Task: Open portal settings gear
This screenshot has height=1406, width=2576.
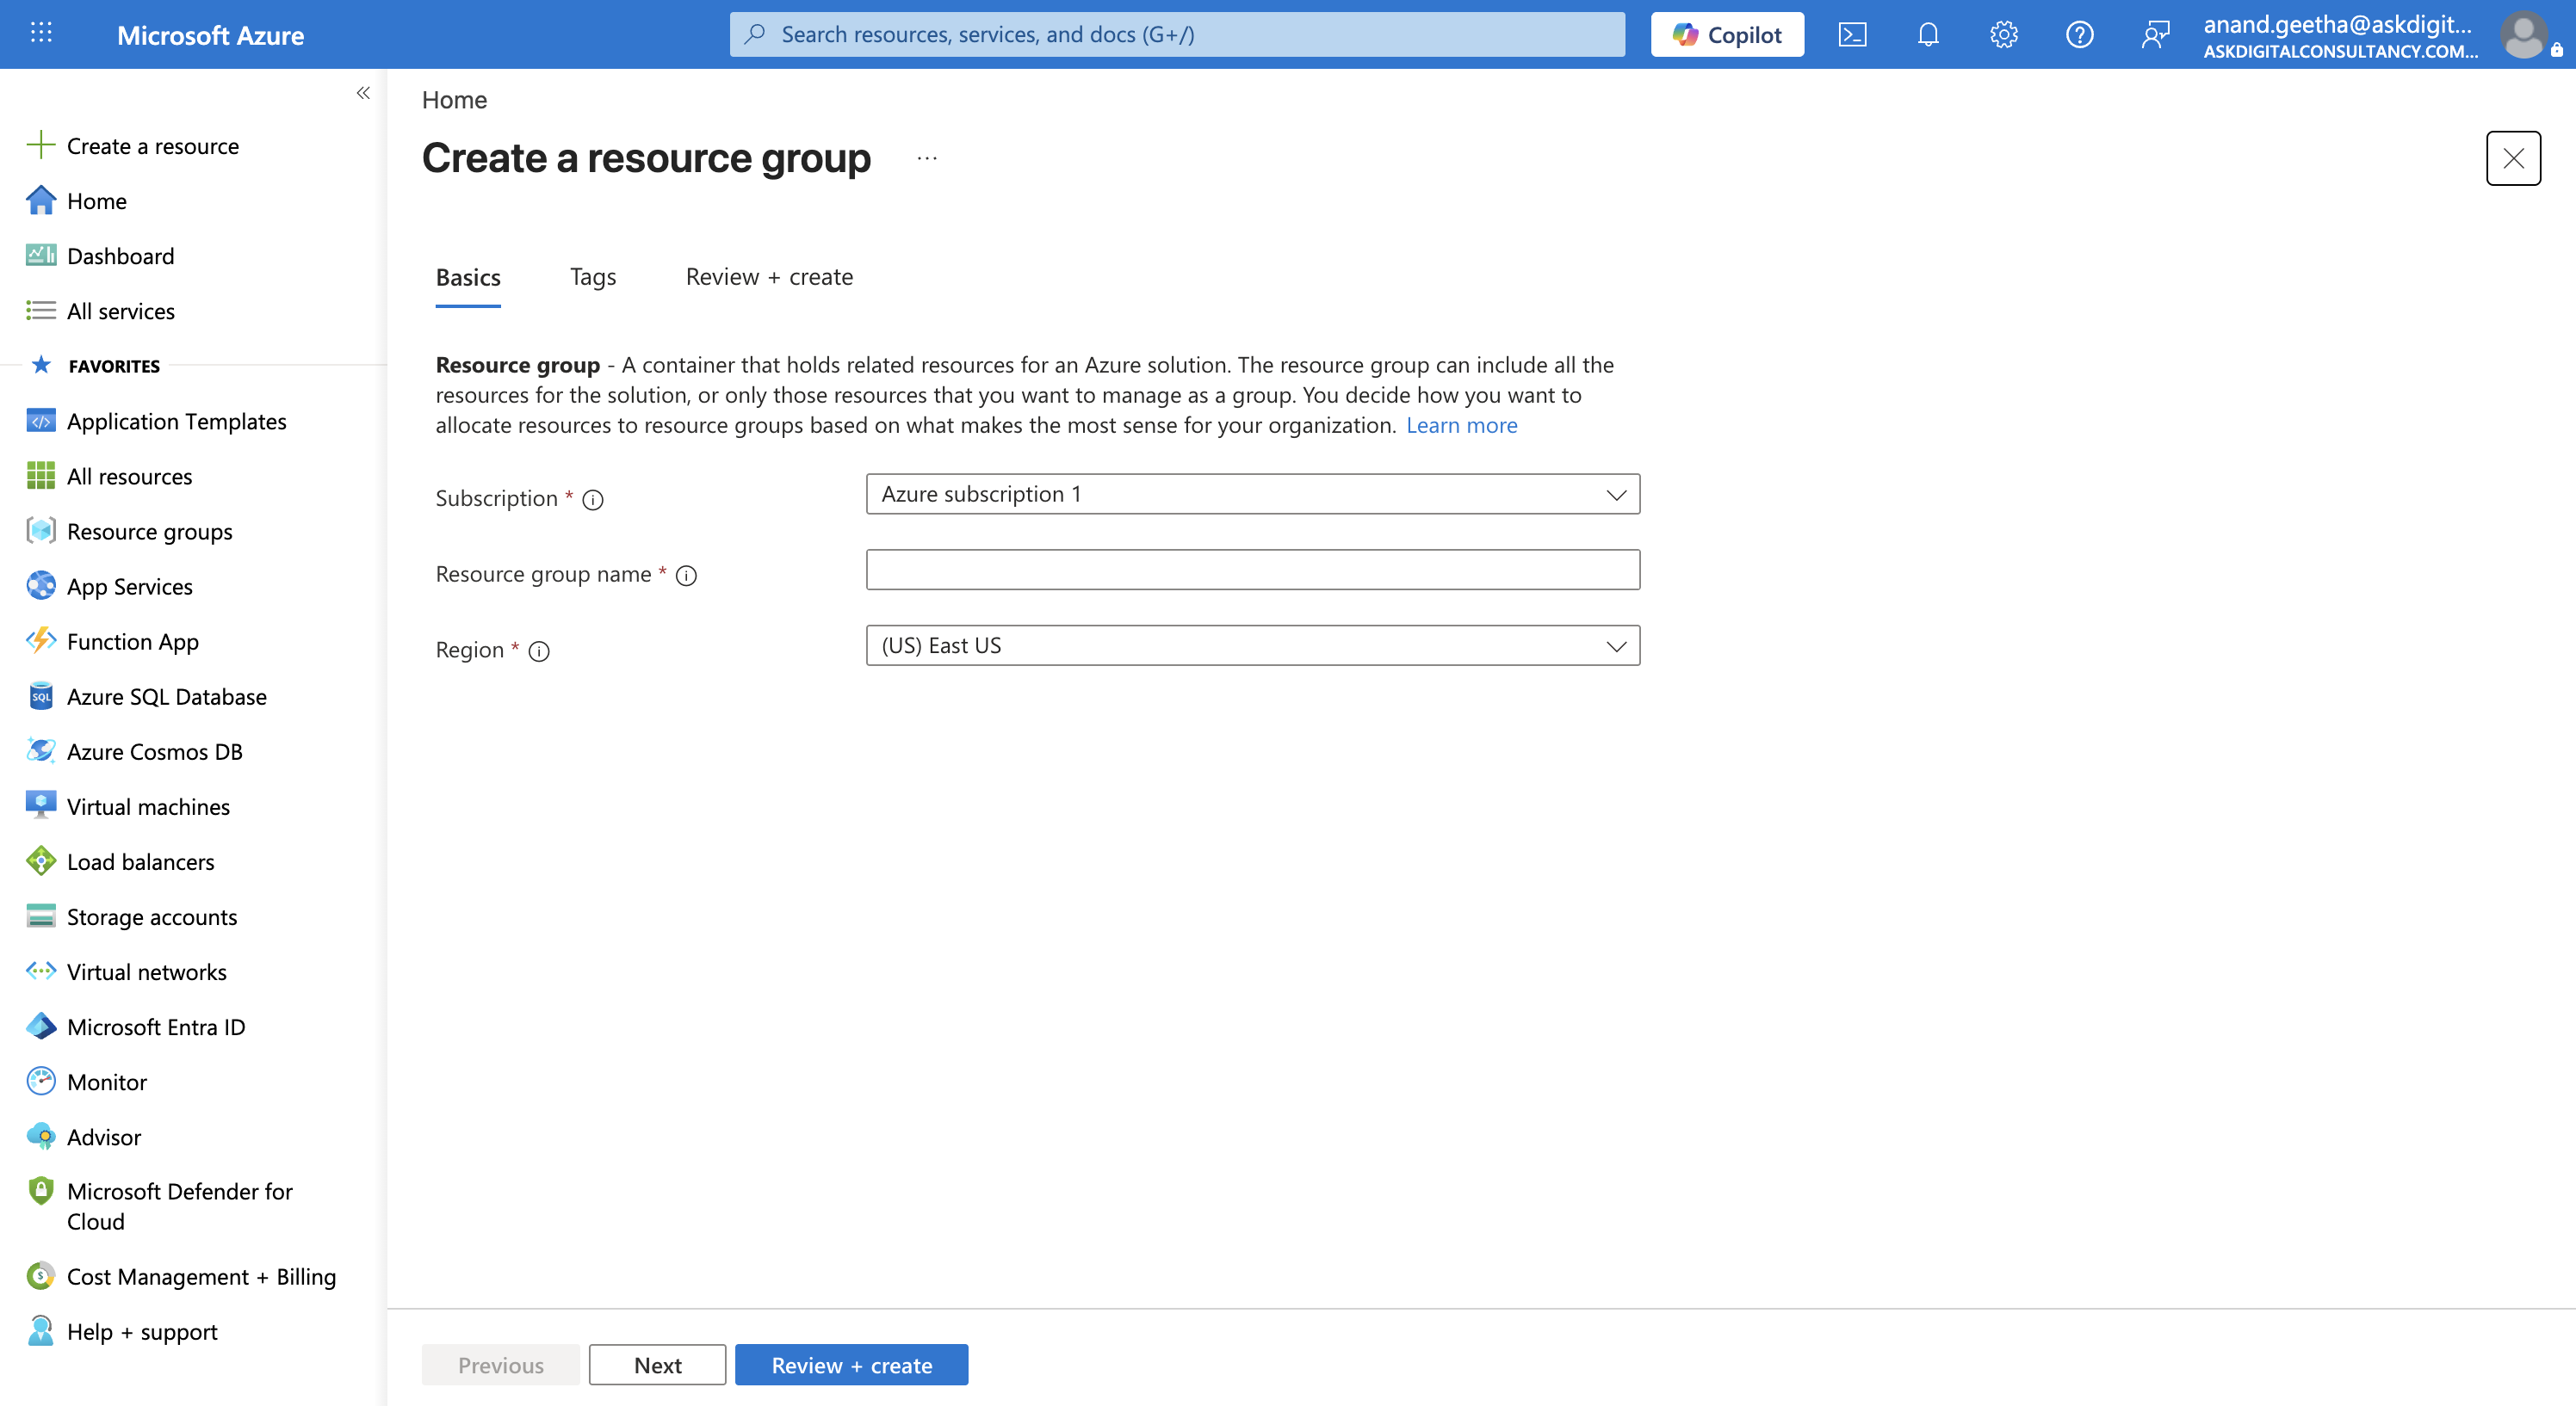Action: coord(2004,35)
